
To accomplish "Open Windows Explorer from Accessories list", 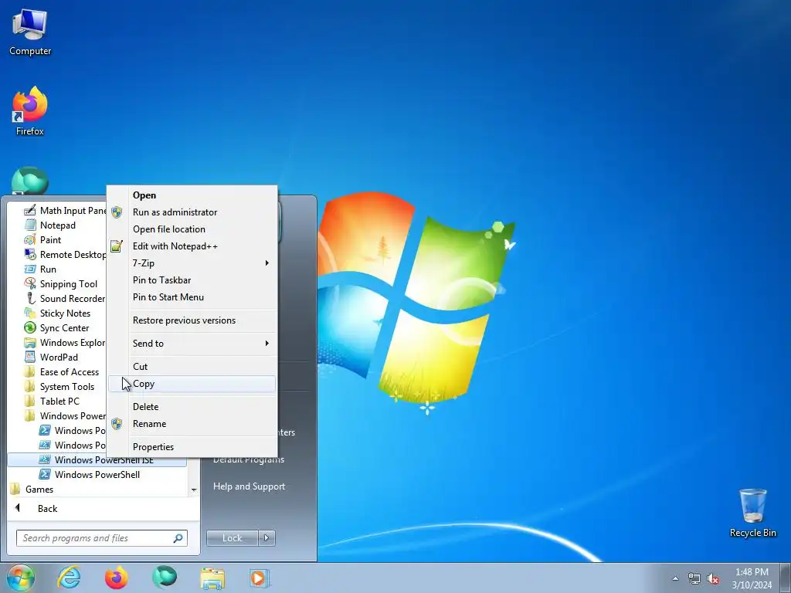I will (64, 342).
